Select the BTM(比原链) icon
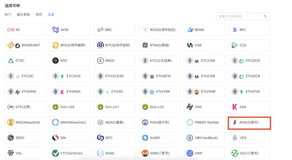The width and height of the screenshot is (292, 160). pos(145,45)
